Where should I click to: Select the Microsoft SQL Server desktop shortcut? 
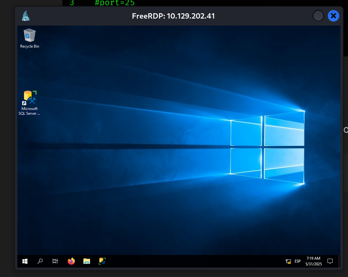[30, 103]
